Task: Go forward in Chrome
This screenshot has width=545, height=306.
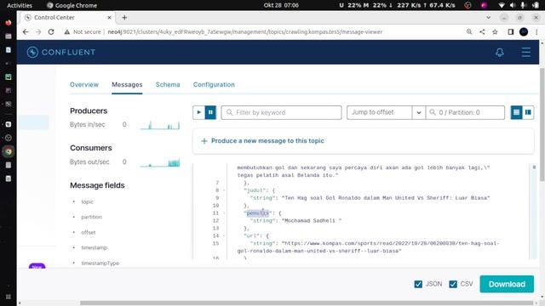Action: tap(38, 32)
